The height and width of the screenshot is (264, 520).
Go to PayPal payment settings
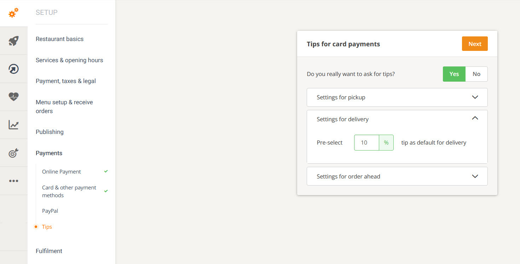tap(50, 211)
